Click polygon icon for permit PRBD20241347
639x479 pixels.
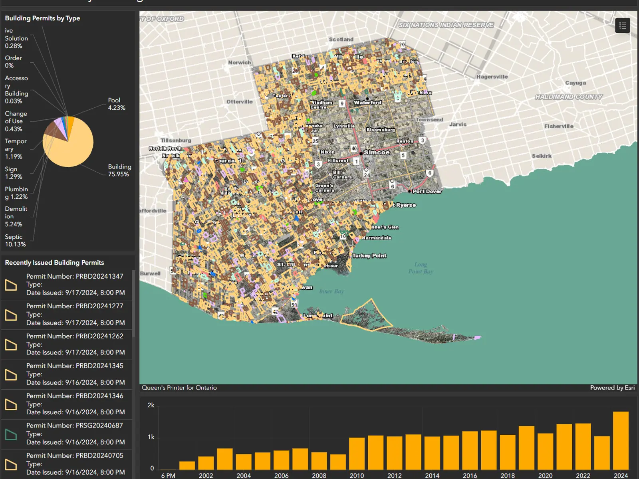11,285
